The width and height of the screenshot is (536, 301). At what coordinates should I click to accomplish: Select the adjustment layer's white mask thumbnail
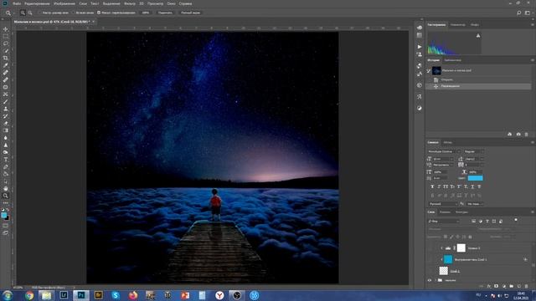pos(461,248)
